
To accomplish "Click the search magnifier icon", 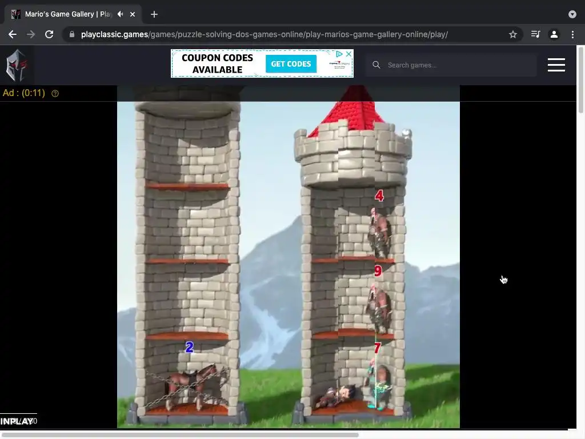I will click(x=376, y=65).
